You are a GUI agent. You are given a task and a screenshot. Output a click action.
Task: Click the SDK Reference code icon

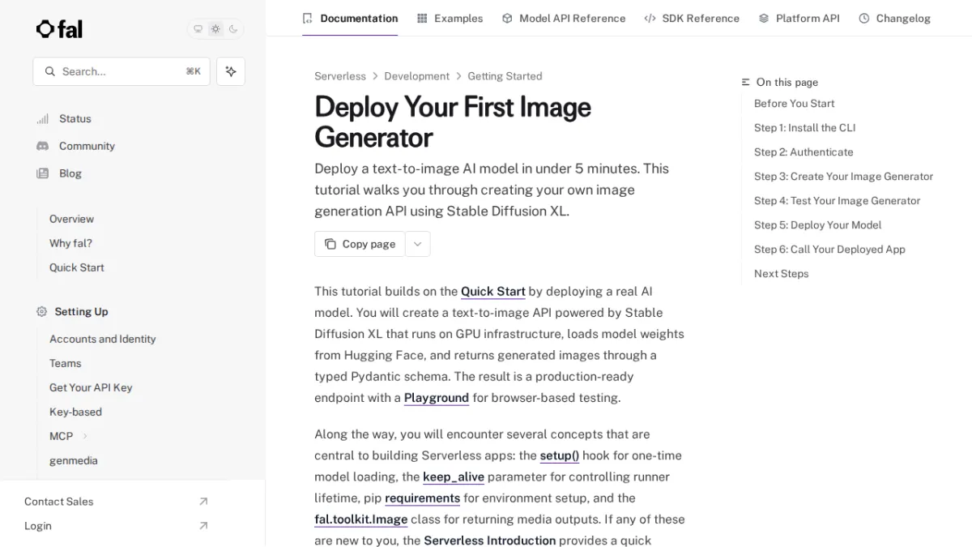650,18
